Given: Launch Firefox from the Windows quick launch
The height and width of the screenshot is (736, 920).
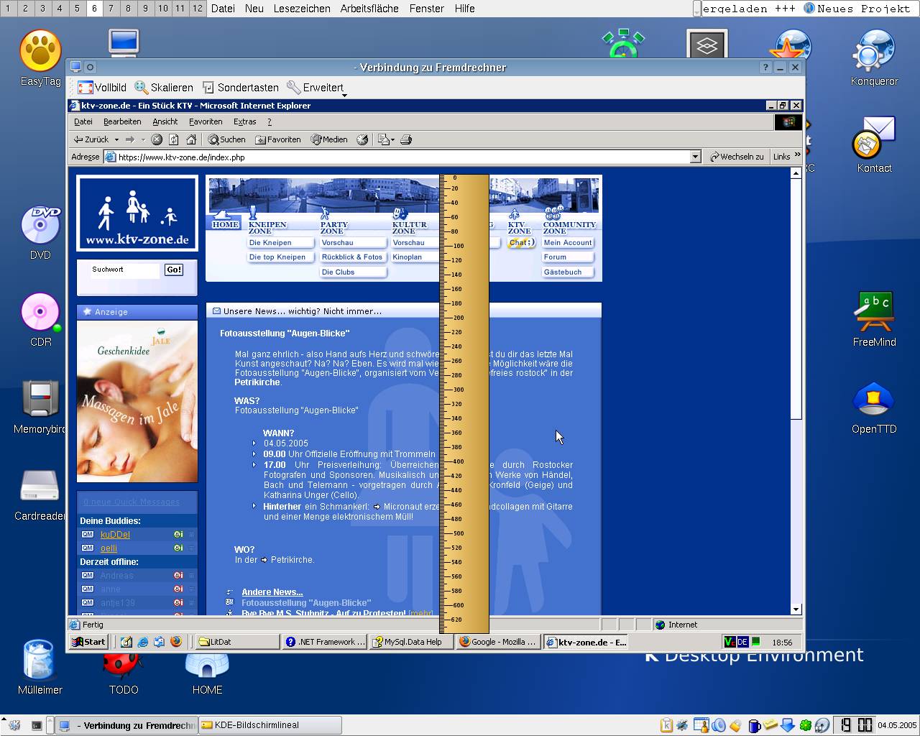Looking at the screenshot, I should point(176,642).
